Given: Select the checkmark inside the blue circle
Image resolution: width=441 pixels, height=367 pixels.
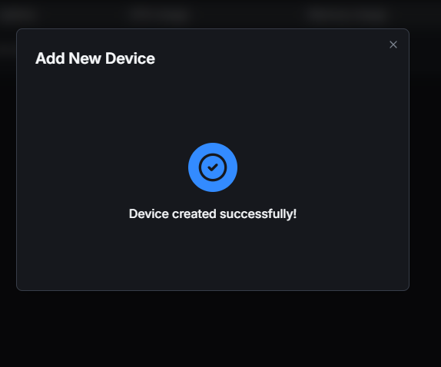Looking at the screenshot, I should (x=213, y=167).
